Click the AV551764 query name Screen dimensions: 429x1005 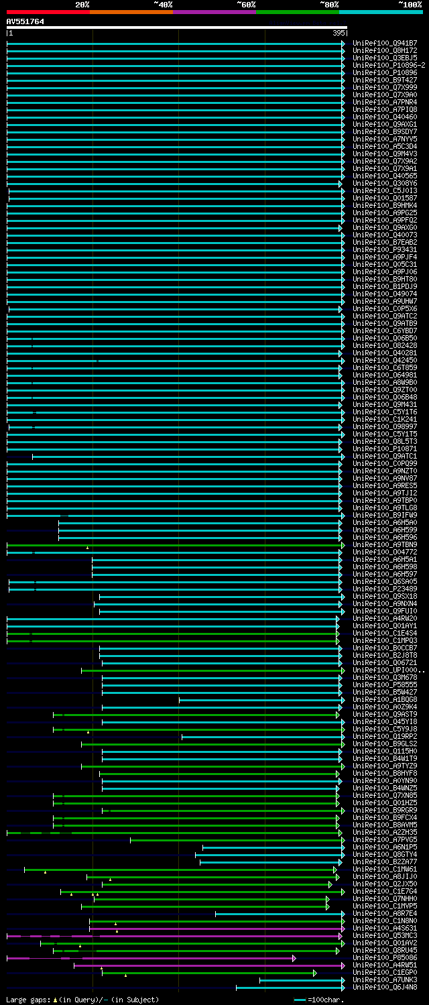[x=25, y=21]
